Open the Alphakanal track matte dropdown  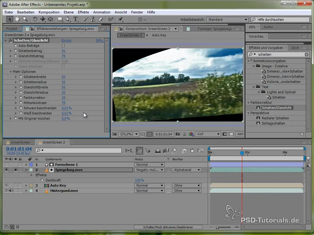[x=186, y=170]
